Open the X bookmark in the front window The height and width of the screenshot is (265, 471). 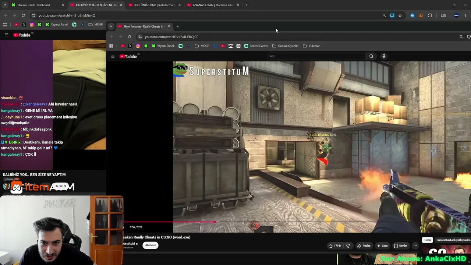coord(130,46)
